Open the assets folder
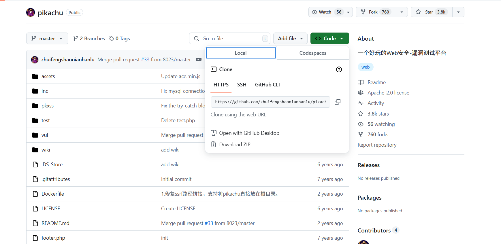The height and width of the screenshot is (244, 501). pos(48,76)
